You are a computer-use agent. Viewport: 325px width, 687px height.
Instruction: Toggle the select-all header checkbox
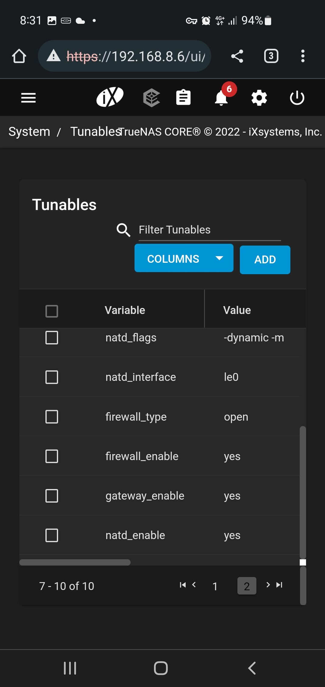tap(52, 311)
